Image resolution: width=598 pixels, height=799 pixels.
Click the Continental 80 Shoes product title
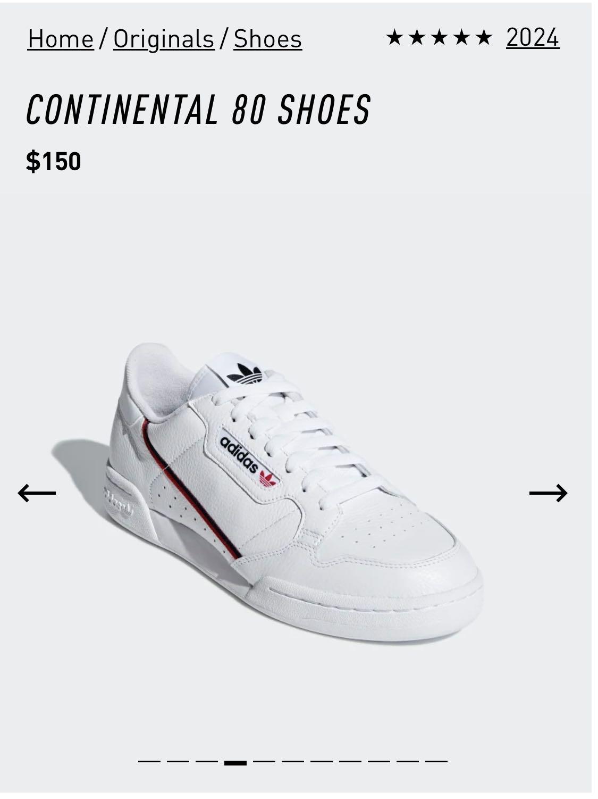(198, 110)
